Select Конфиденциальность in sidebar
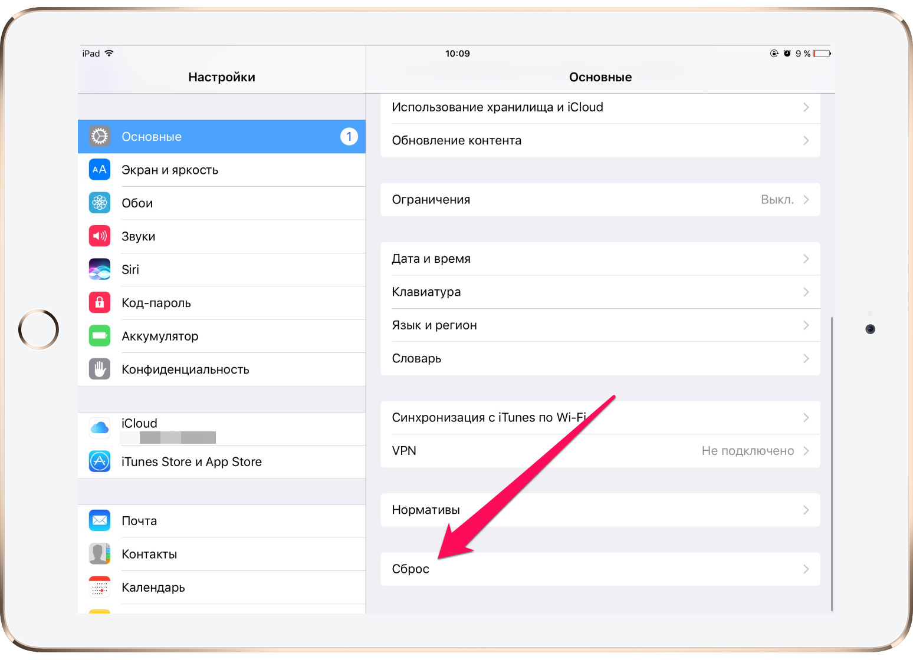This screenshot has width=913, height=660. coord(222,369)
